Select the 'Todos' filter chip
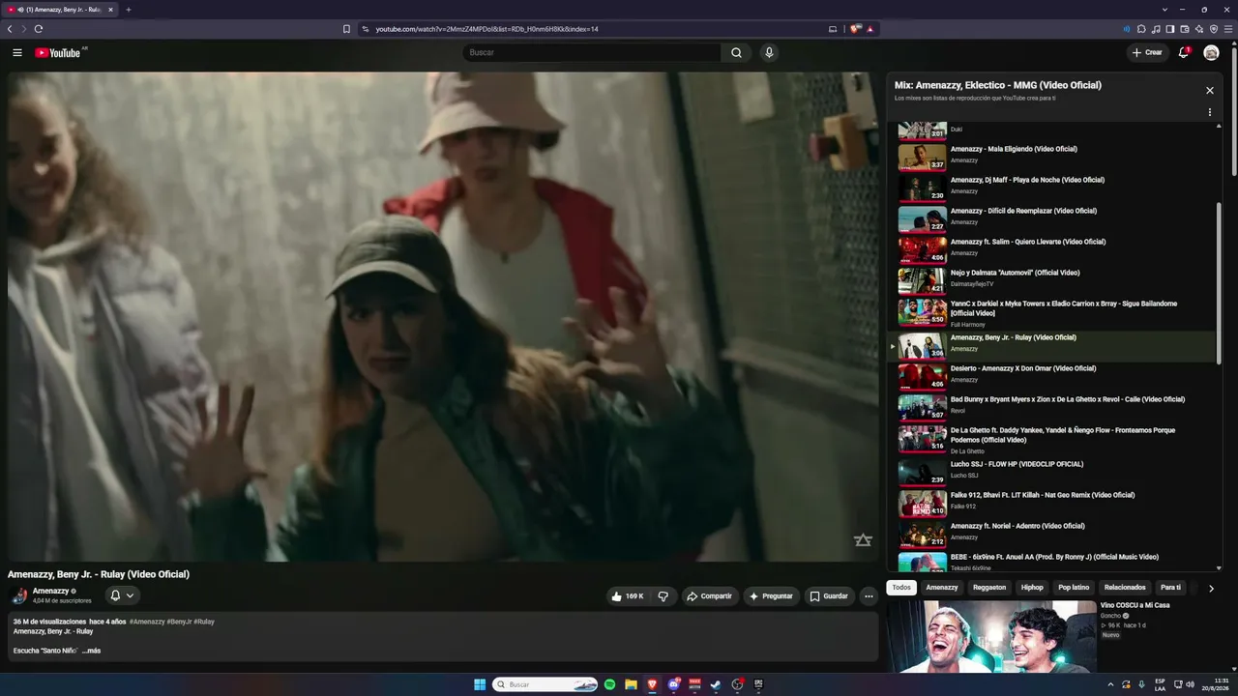The image size is (1238, 696). tap(901, 588)
